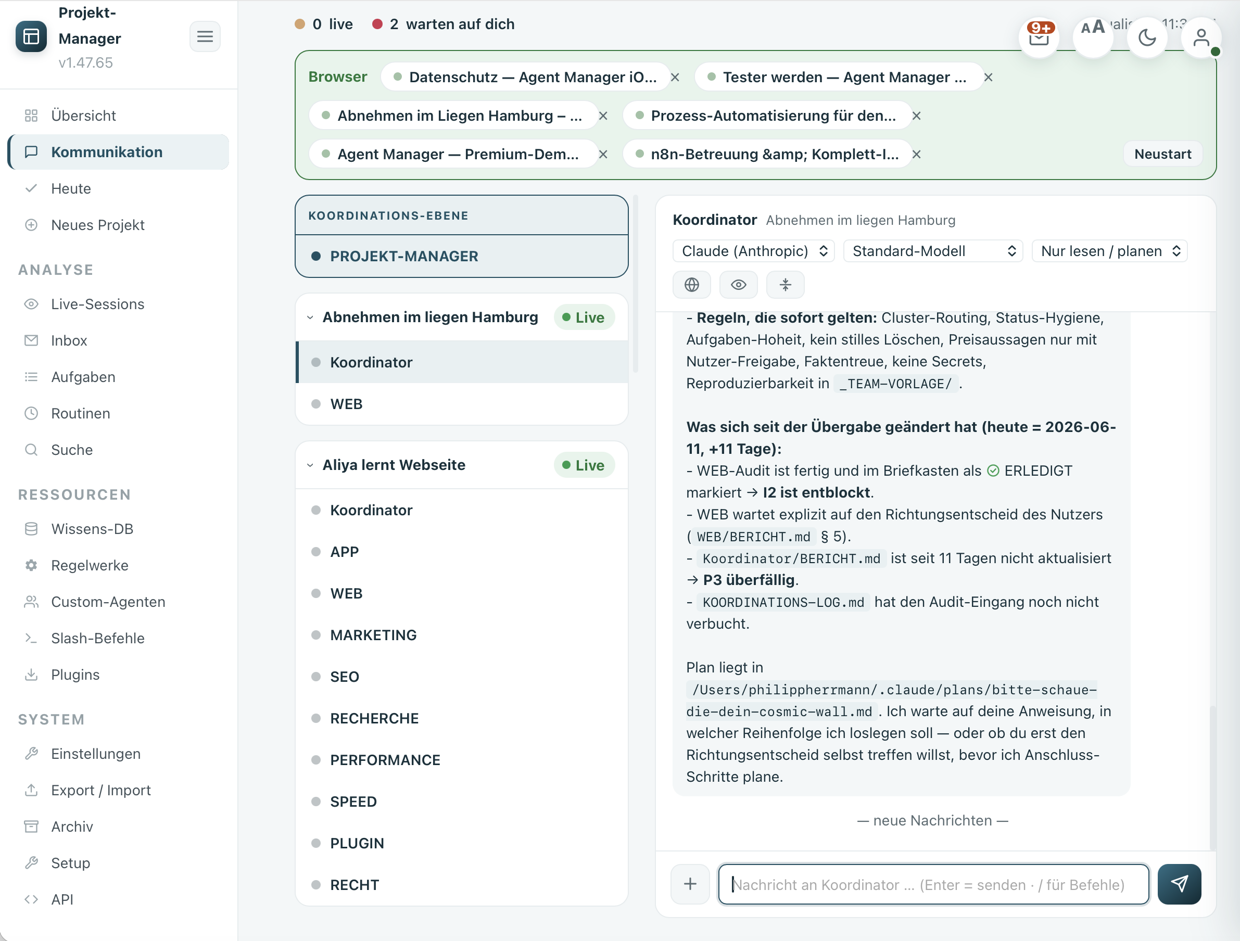The width and height of the screenshot is (1240, 941).
Task: Select the RECHERCHE agent
Action: coord(461,718)
